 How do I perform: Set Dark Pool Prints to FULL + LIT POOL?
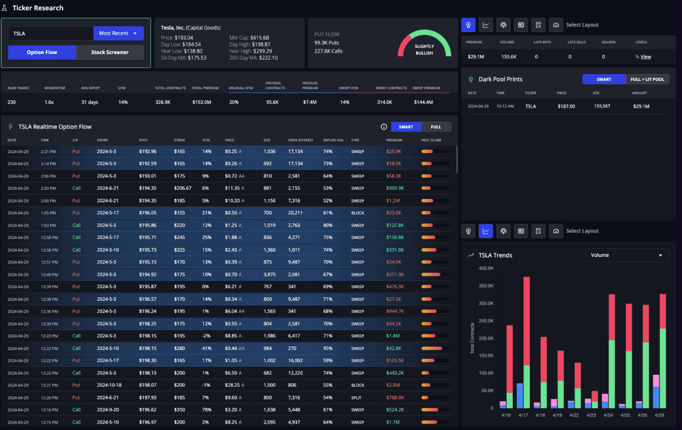tap(647, 80)
